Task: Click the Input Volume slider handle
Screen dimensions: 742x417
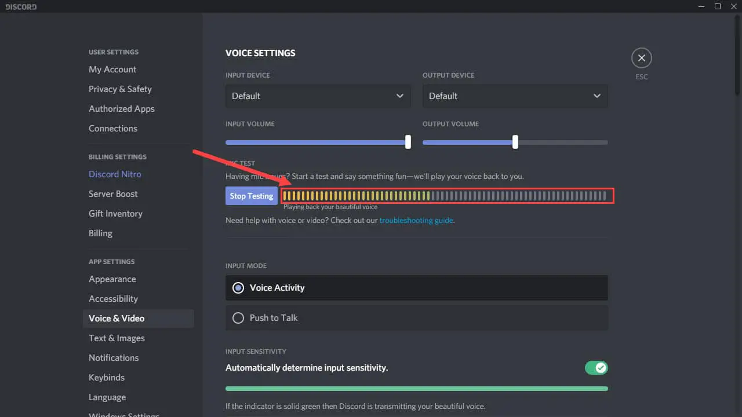Action: click(x=408, y=142)
